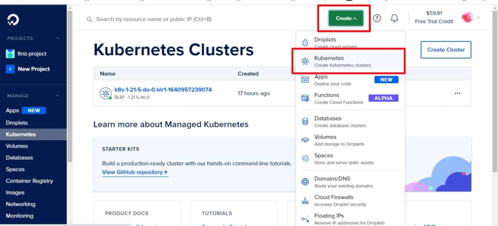
Task: Click the PRODUCT DOCS card heading
Action: pos(127,214)
